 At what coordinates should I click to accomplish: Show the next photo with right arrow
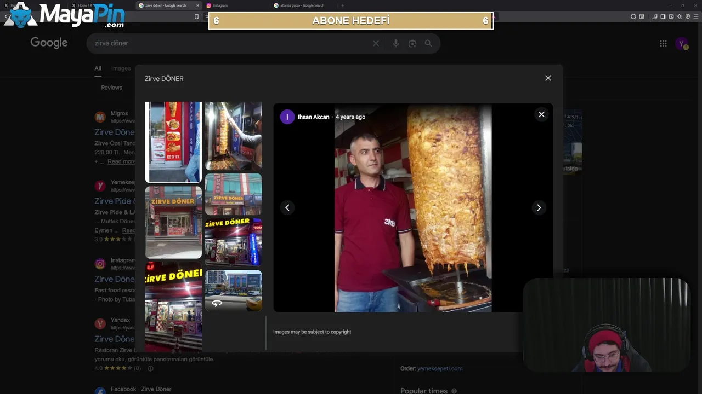coord(539,207)
